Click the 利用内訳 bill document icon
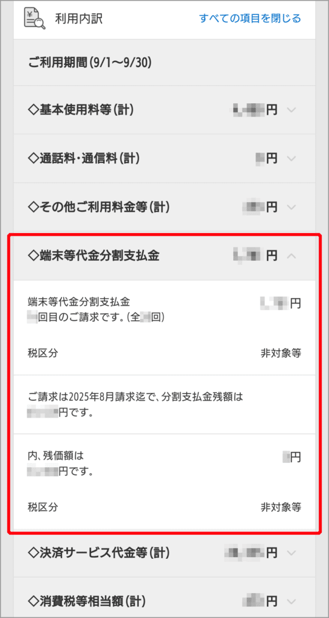Screen dimensions: 329x618 click(34, 19)
